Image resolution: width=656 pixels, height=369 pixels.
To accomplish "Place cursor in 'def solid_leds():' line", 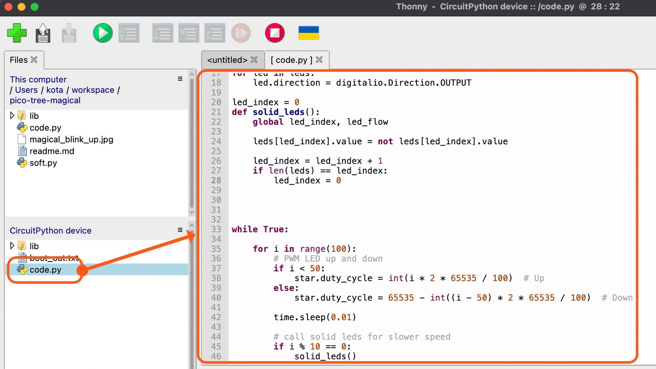I will point(276,112).
